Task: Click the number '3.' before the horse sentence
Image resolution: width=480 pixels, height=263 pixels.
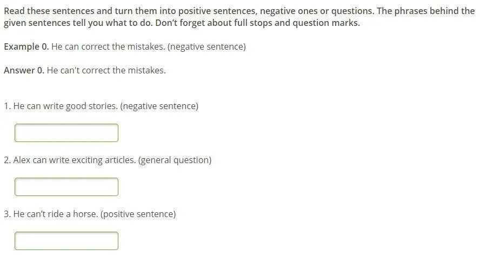Action: [x=8, y=214]
